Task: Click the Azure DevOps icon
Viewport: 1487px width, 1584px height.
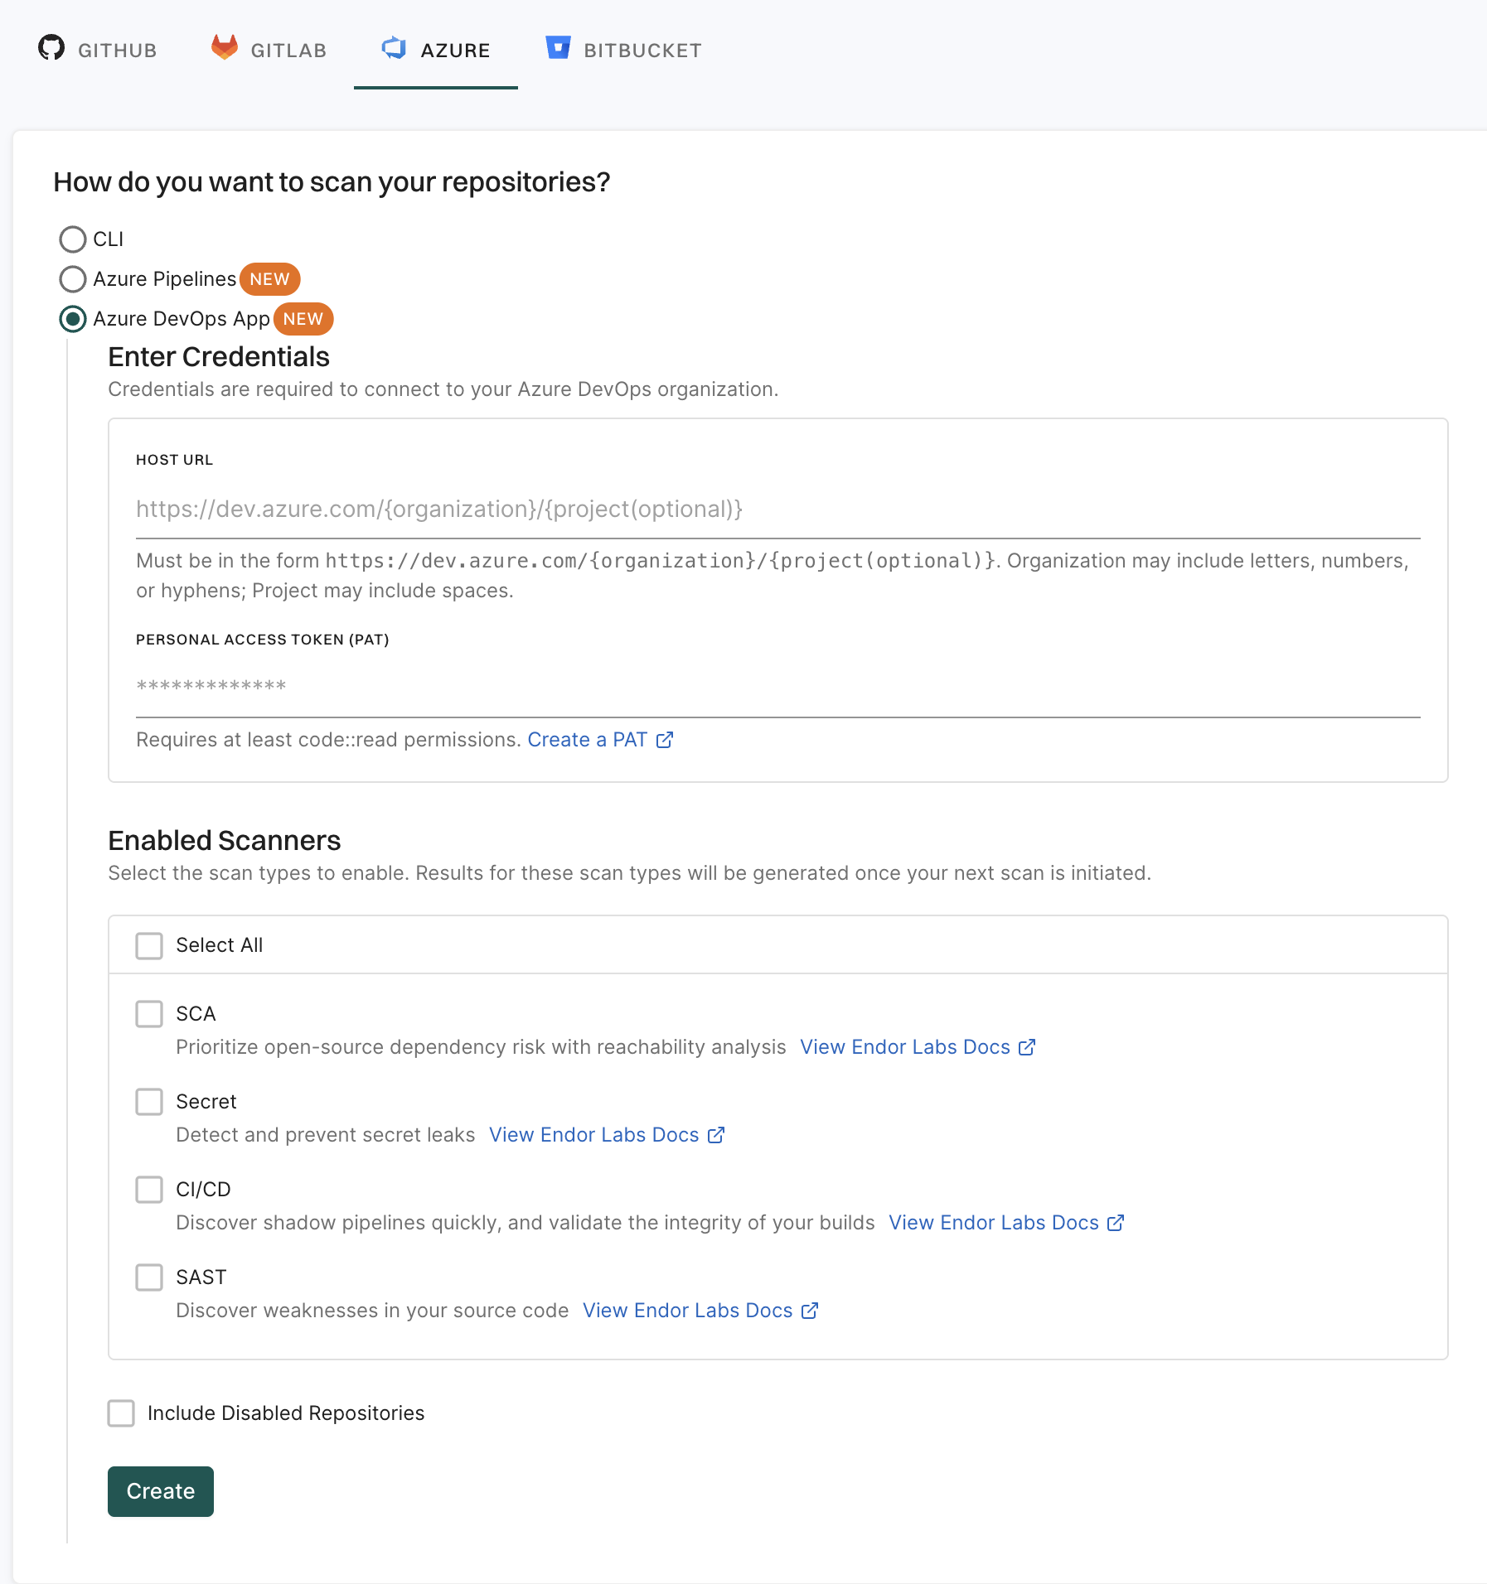Action: 395,48
